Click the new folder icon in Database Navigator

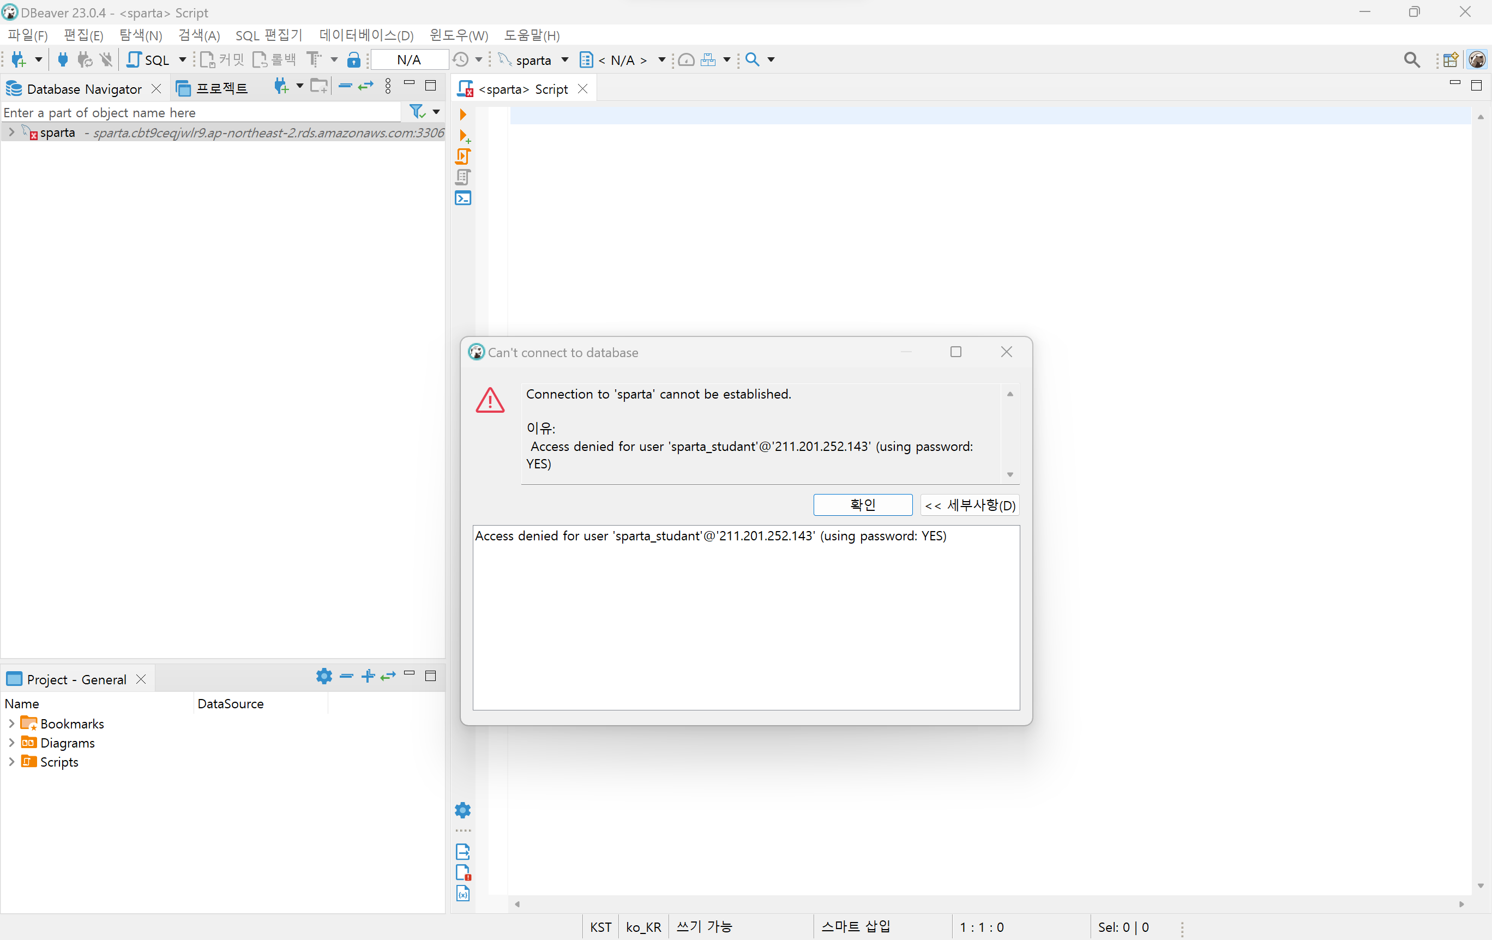(x=319, y=86)
